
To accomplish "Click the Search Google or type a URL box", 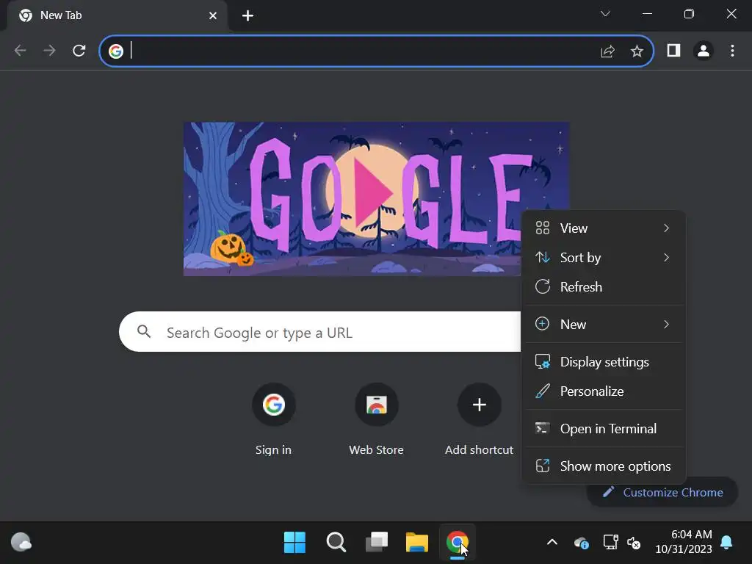I will point(320,332).
